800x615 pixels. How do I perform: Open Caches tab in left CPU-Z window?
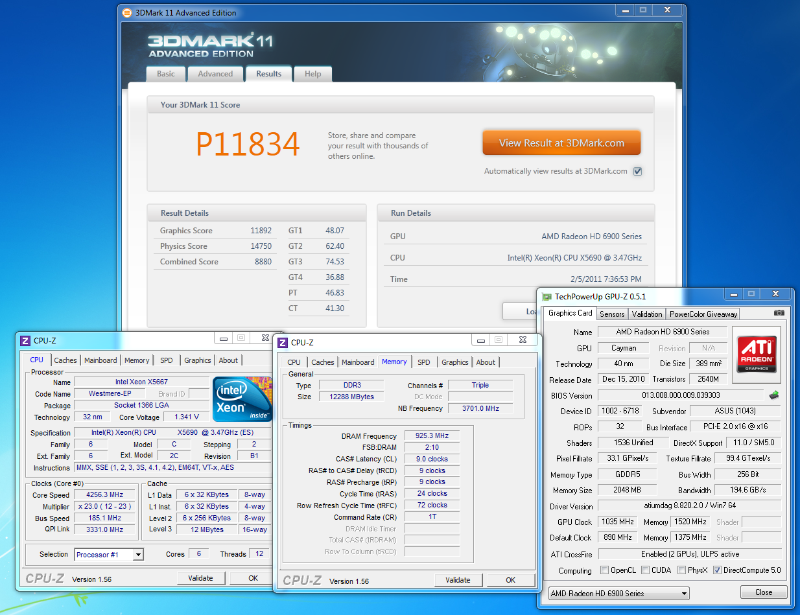(x=65, y=360)
